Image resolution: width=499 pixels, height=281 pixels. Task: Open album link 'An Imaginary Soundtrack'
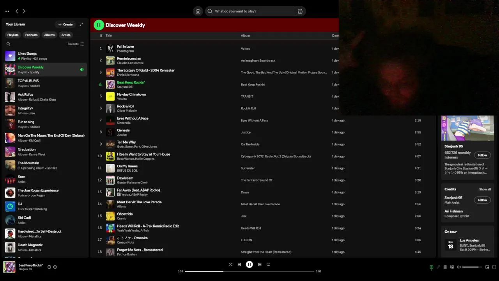click(x=258, y=60)
